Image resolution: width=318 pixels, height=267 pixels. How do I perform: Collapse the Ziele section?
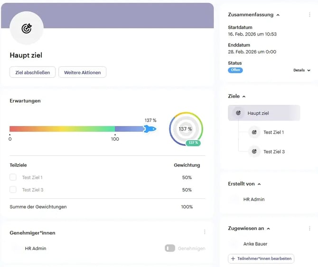tap(244, 97)
